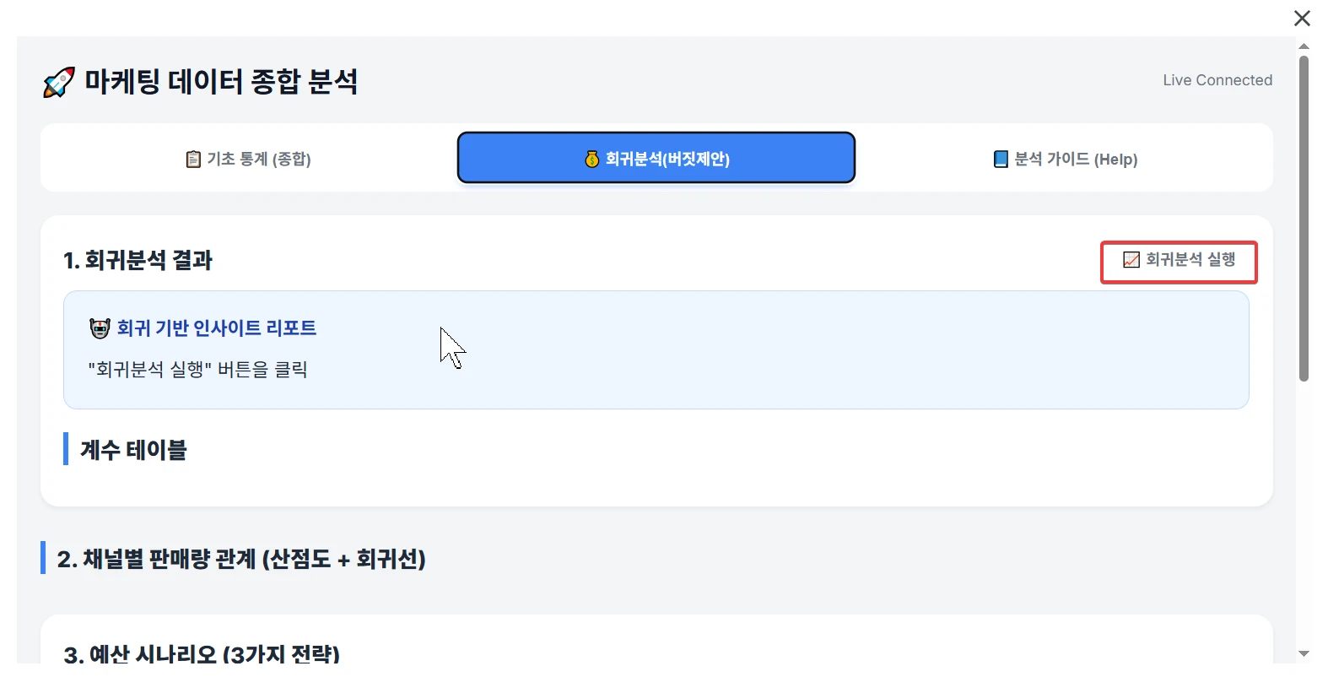Viewport: 1328px width, 677px height.
Task: Run the analysis with 회귀분석 실행
Action: click(x=1179, y=262)
